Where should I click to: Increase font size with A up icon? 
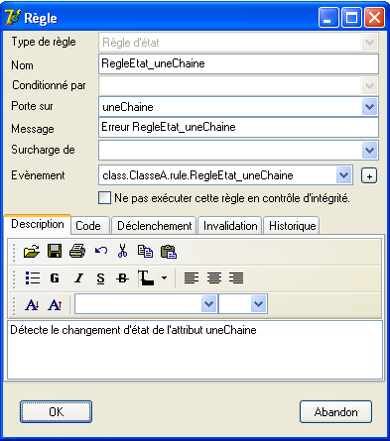[55, 304]
